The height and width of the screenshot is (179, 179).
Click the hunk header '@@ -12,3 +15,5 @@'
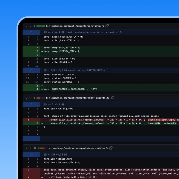pos(76,70)
